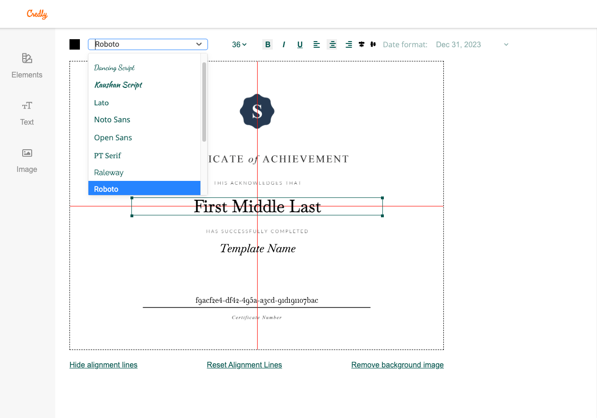597x418 pixels.
Task: Apply italic formatting to the text
Action: [284, 44]
